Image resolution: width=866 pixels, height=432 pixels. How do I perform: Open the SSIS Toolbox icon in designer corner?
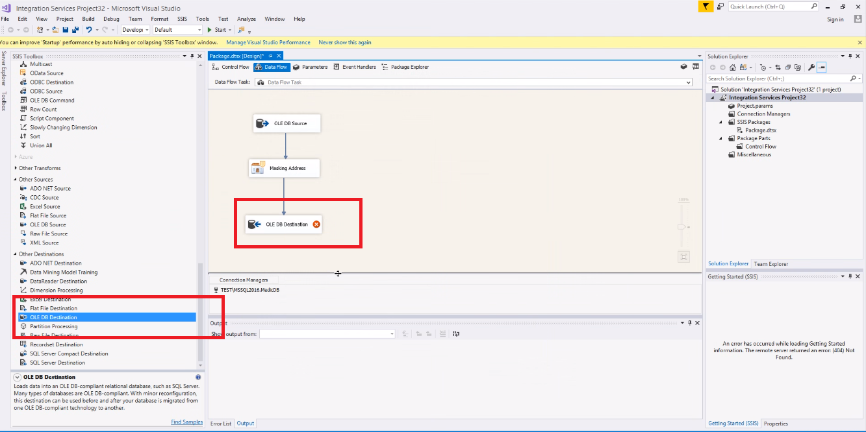[696, 67]
